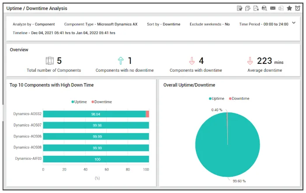
Task: Select the Dynamics-AOS06 axis label
Action: tap(28, 136)
